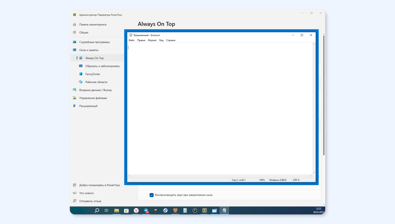This screenshot has height=224, width=395.
Task: Open Microsoft Store from the taskbar
Action: tap(126, 210)
